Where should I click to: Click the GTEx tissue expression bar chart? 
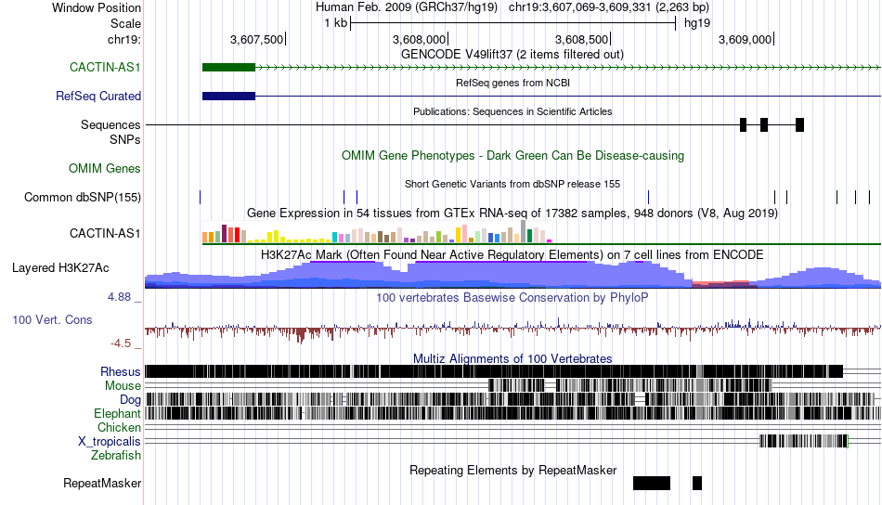tap(378, 232)
